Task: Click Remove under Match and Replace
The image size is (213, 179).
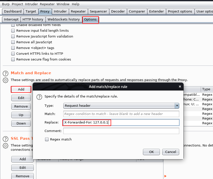Action: pyautogui.click(x=21, y=106)
